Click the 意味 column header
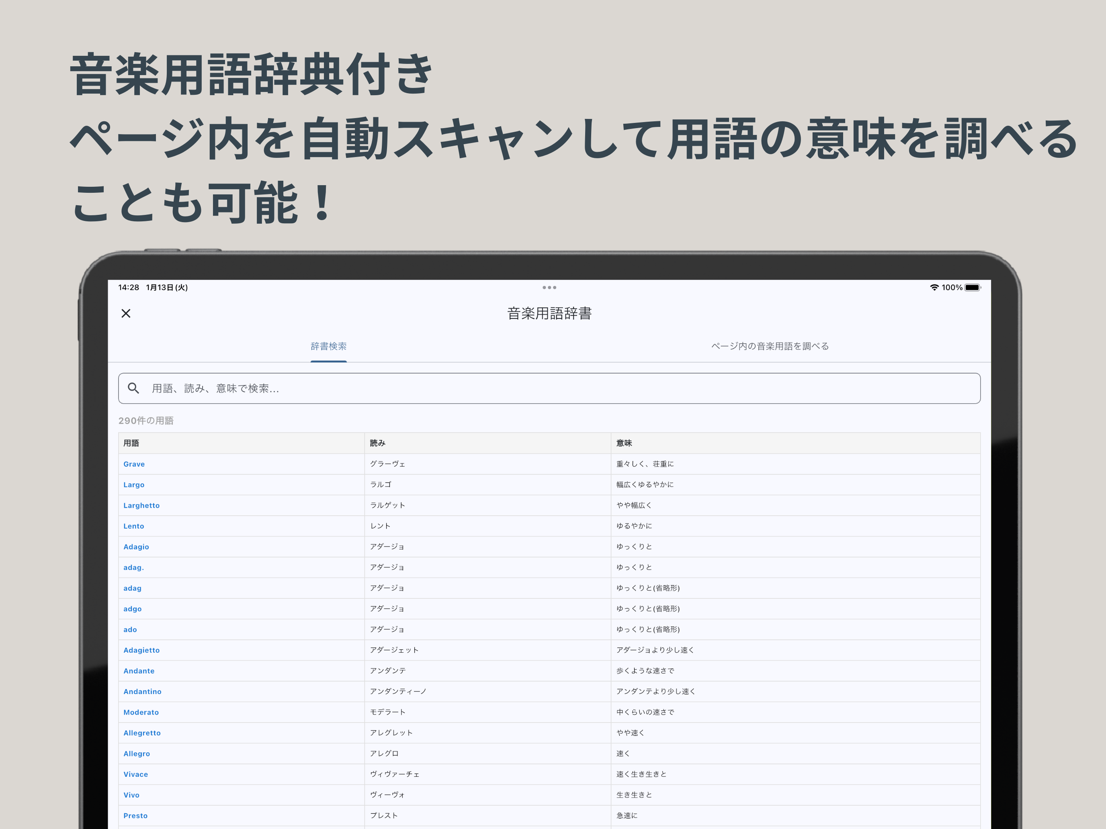The width and height of the screenshot is (1106, 829). [x=625, y=443]
